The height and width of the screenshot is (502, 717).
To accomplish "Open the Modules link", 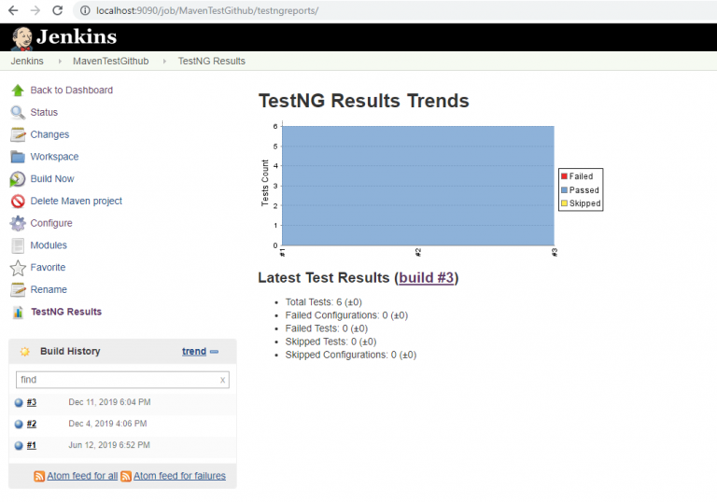I will pyautogui.click(x=49, y=245).
